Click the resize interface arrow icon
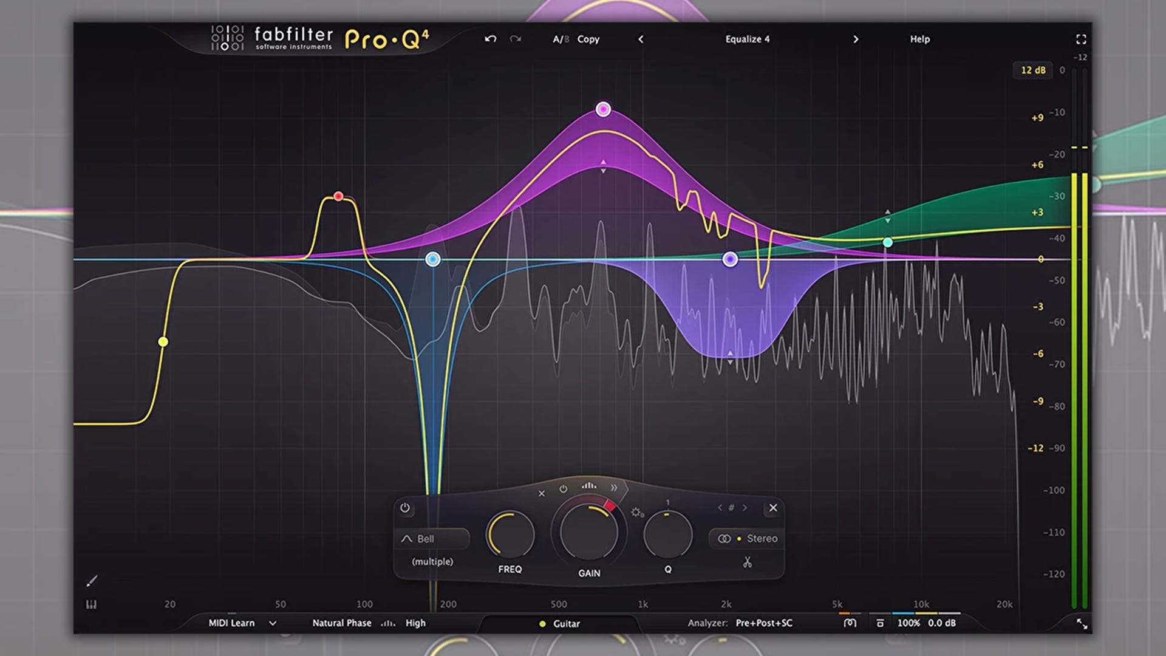 1082,624
